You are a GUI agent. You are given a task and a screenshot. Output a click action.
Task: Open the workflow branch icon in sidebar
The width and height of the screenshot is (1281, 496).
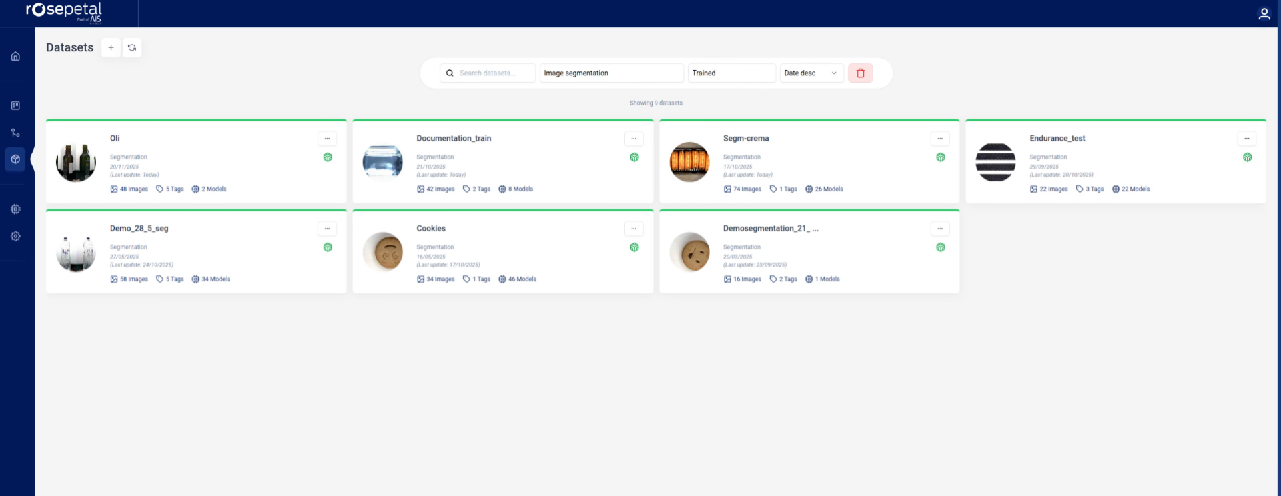[15, 133]
